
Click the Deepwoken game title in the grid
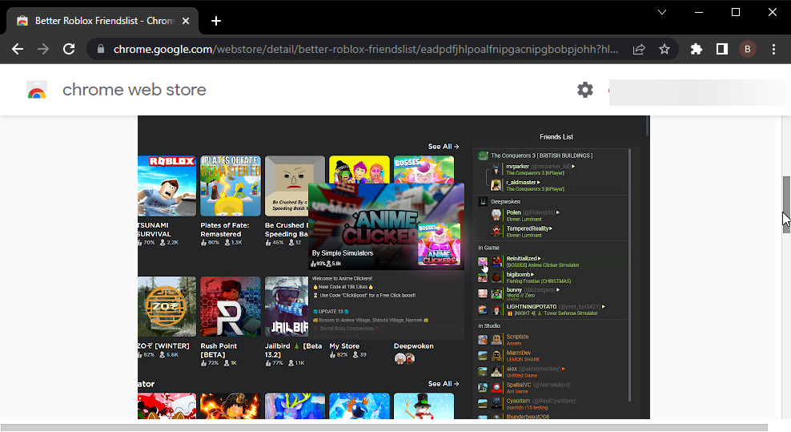tap(414, 346)
